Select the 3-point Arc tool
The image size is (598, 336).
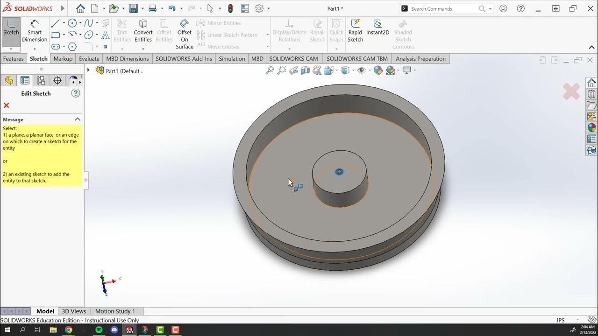pyautogui.click(x=72, y=35)
